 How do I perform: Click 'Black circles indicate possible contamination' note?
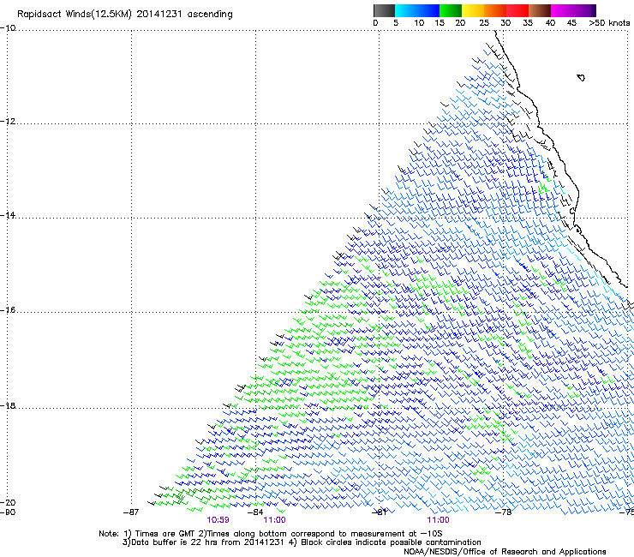pyautogui.click(x=391, y=542)
